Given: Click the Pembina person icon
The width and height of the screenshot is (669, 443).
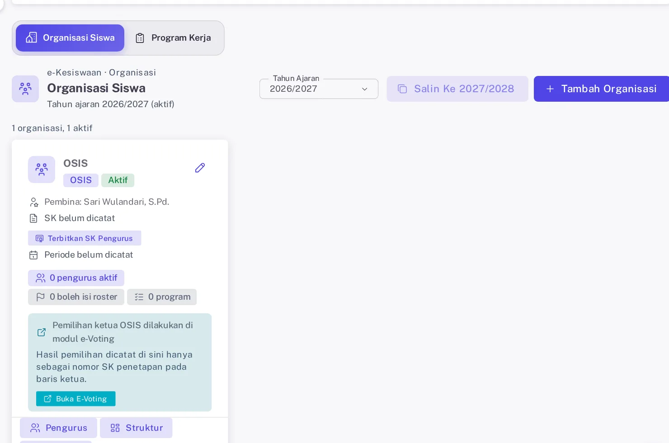Looking at the screenshot, I should (34, 202).
